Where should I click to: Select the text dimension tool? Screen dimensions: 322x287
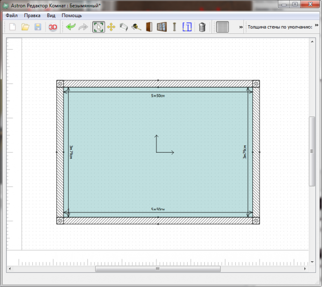(x=187, y=27)
